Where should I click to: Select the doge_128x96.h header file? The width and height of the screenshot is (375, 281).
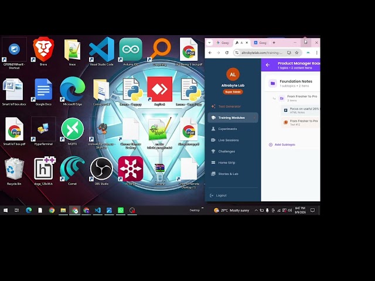click(43, 171)
